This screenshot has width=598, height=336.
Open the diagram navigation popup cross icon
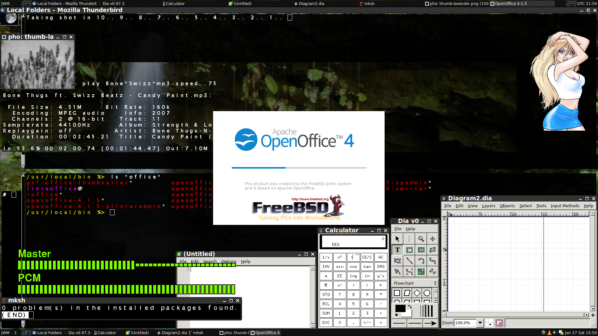coord(593,315)
